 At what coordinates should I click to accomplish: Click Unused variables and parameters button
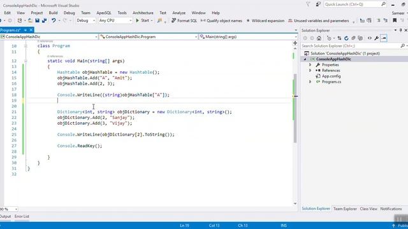tap(319, 20)
